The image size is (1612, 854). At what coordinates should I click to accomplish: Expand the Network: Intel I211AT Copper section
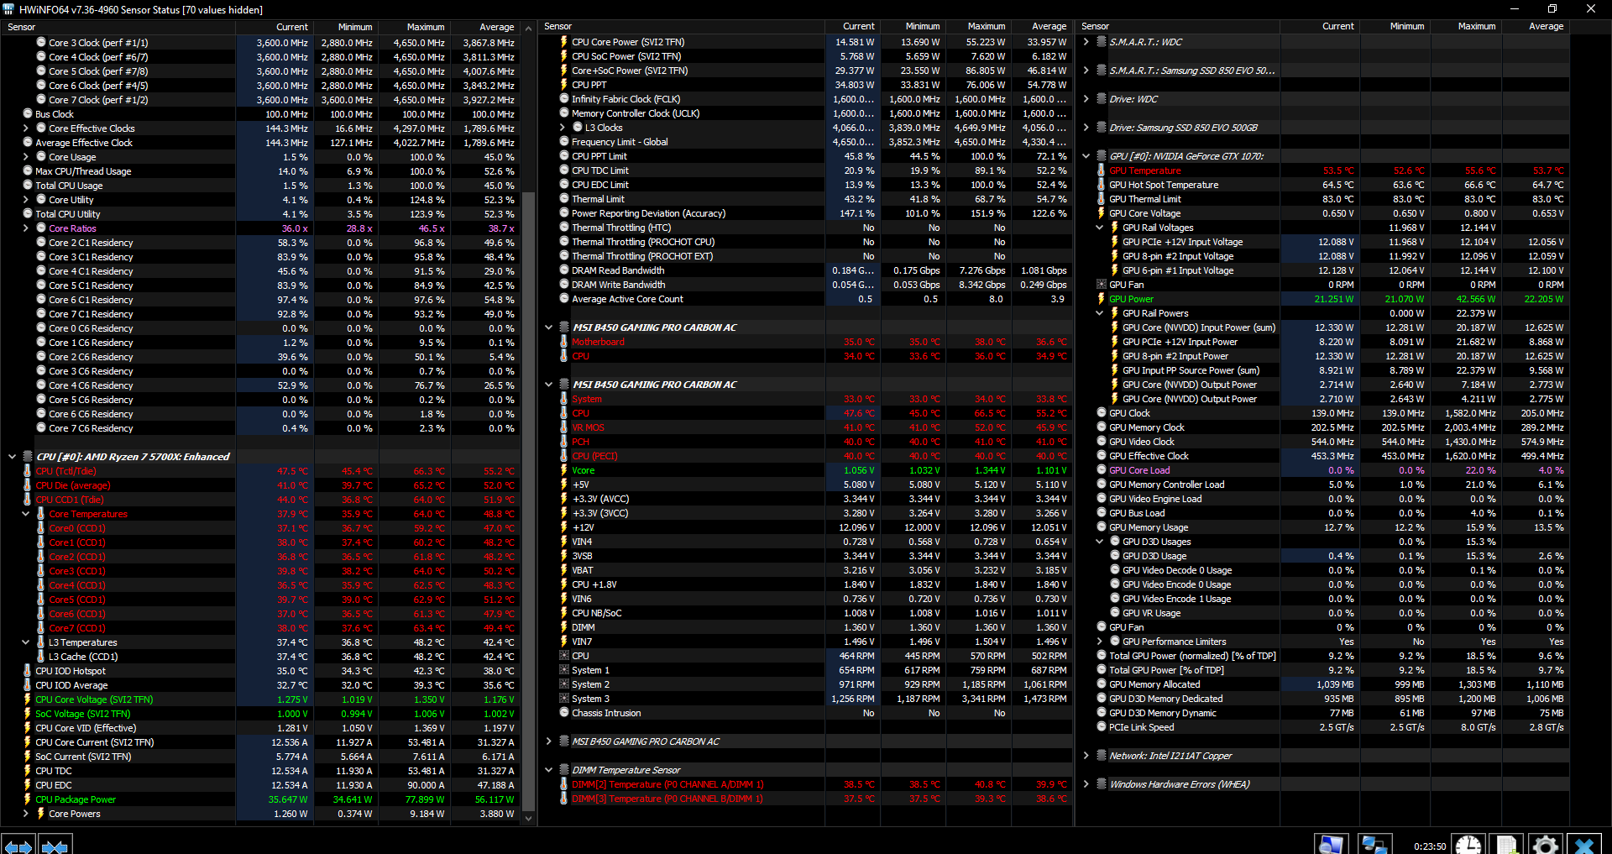(x=1086, y=756)
